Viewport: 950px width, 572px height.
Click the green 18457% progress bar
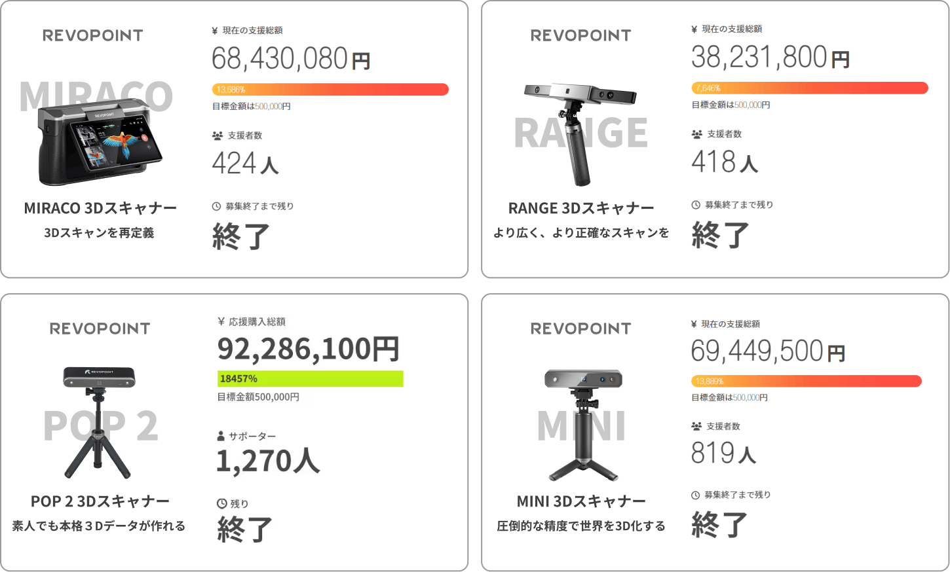coord(310,378)
